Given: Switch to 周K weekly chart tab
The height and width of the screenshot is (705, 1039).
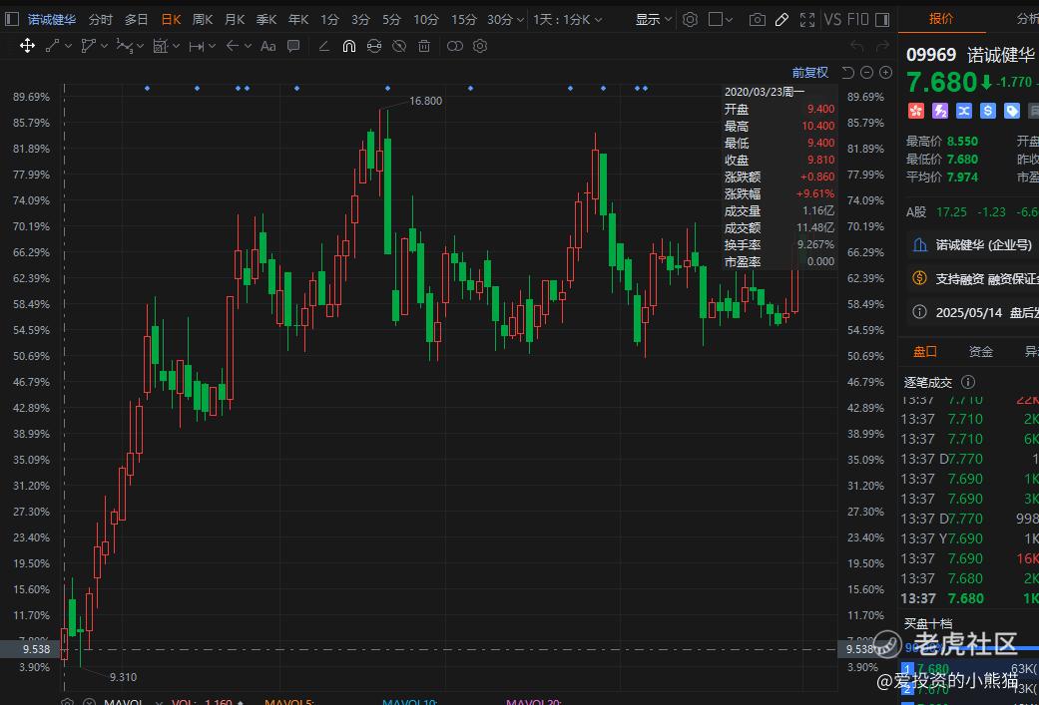Looking at the screenshot, I should (203, 19).
